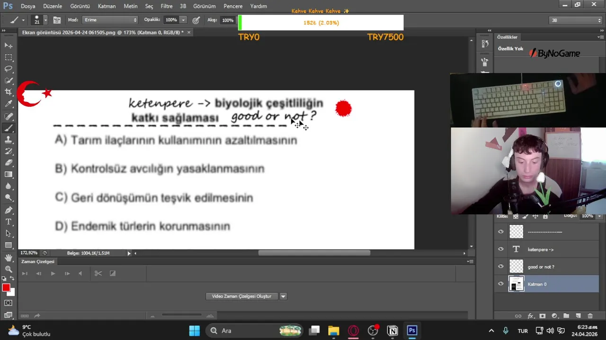Select the Rectangle shape tool
606x340 pixels.
(9, 246)
